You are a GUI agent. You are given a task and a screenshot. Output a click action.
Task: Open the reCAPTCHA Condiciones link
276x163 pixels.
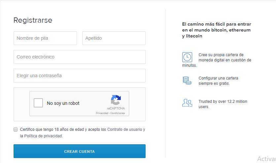(x=118, y=113)
